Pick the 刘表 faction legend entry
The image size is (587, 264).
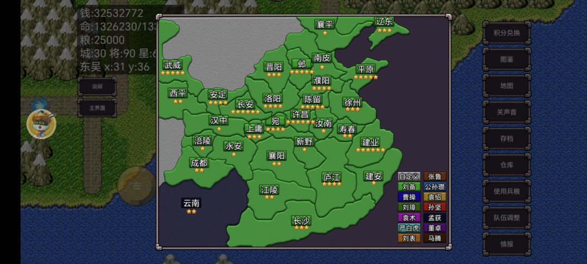(x=409, y=238)
